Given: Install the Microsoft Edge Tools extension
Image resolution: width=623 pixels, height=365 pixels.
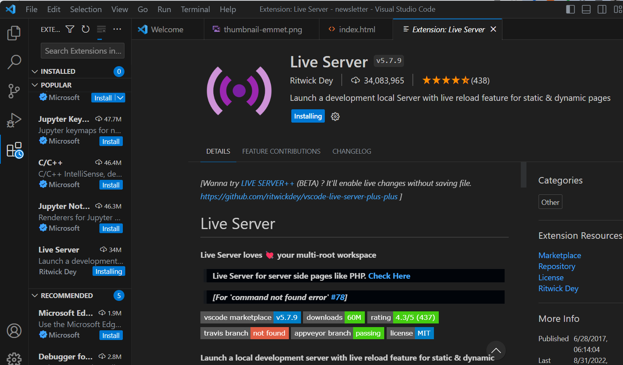Looking at the screenshot, I should 111,336.
